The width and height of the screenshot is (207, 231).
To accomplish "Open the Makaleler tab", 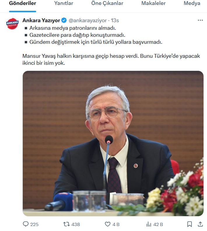I will (x=153, y=3).
